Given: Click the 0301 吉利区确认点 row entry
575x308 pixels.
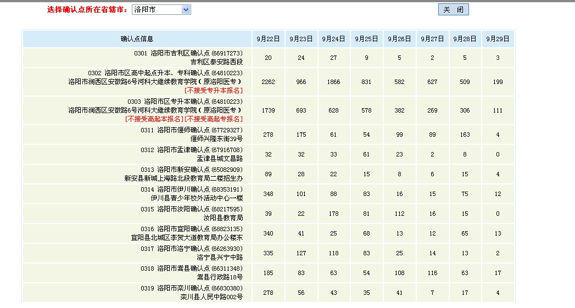Looking at the screenshot, I should (188, 53).
